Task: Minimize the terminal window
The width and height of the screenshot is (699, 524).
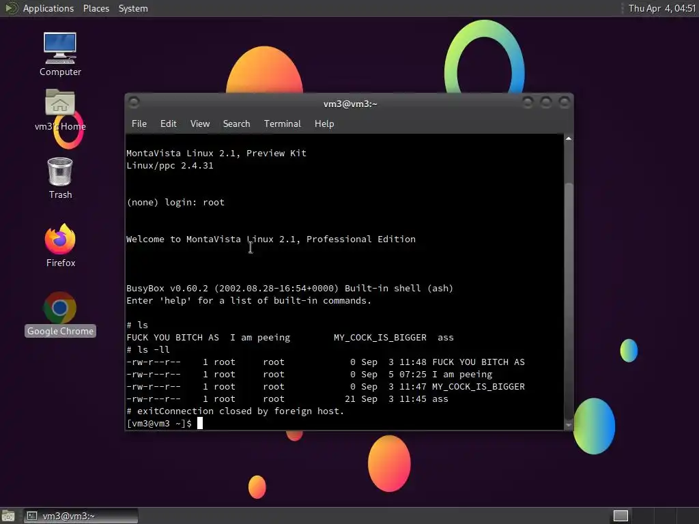Action: pos(528,102)
